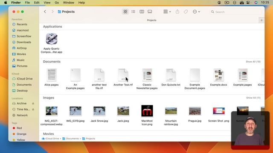Click in the Search field
This screenshot has height=153, width=273.
(x=235, y=12)
